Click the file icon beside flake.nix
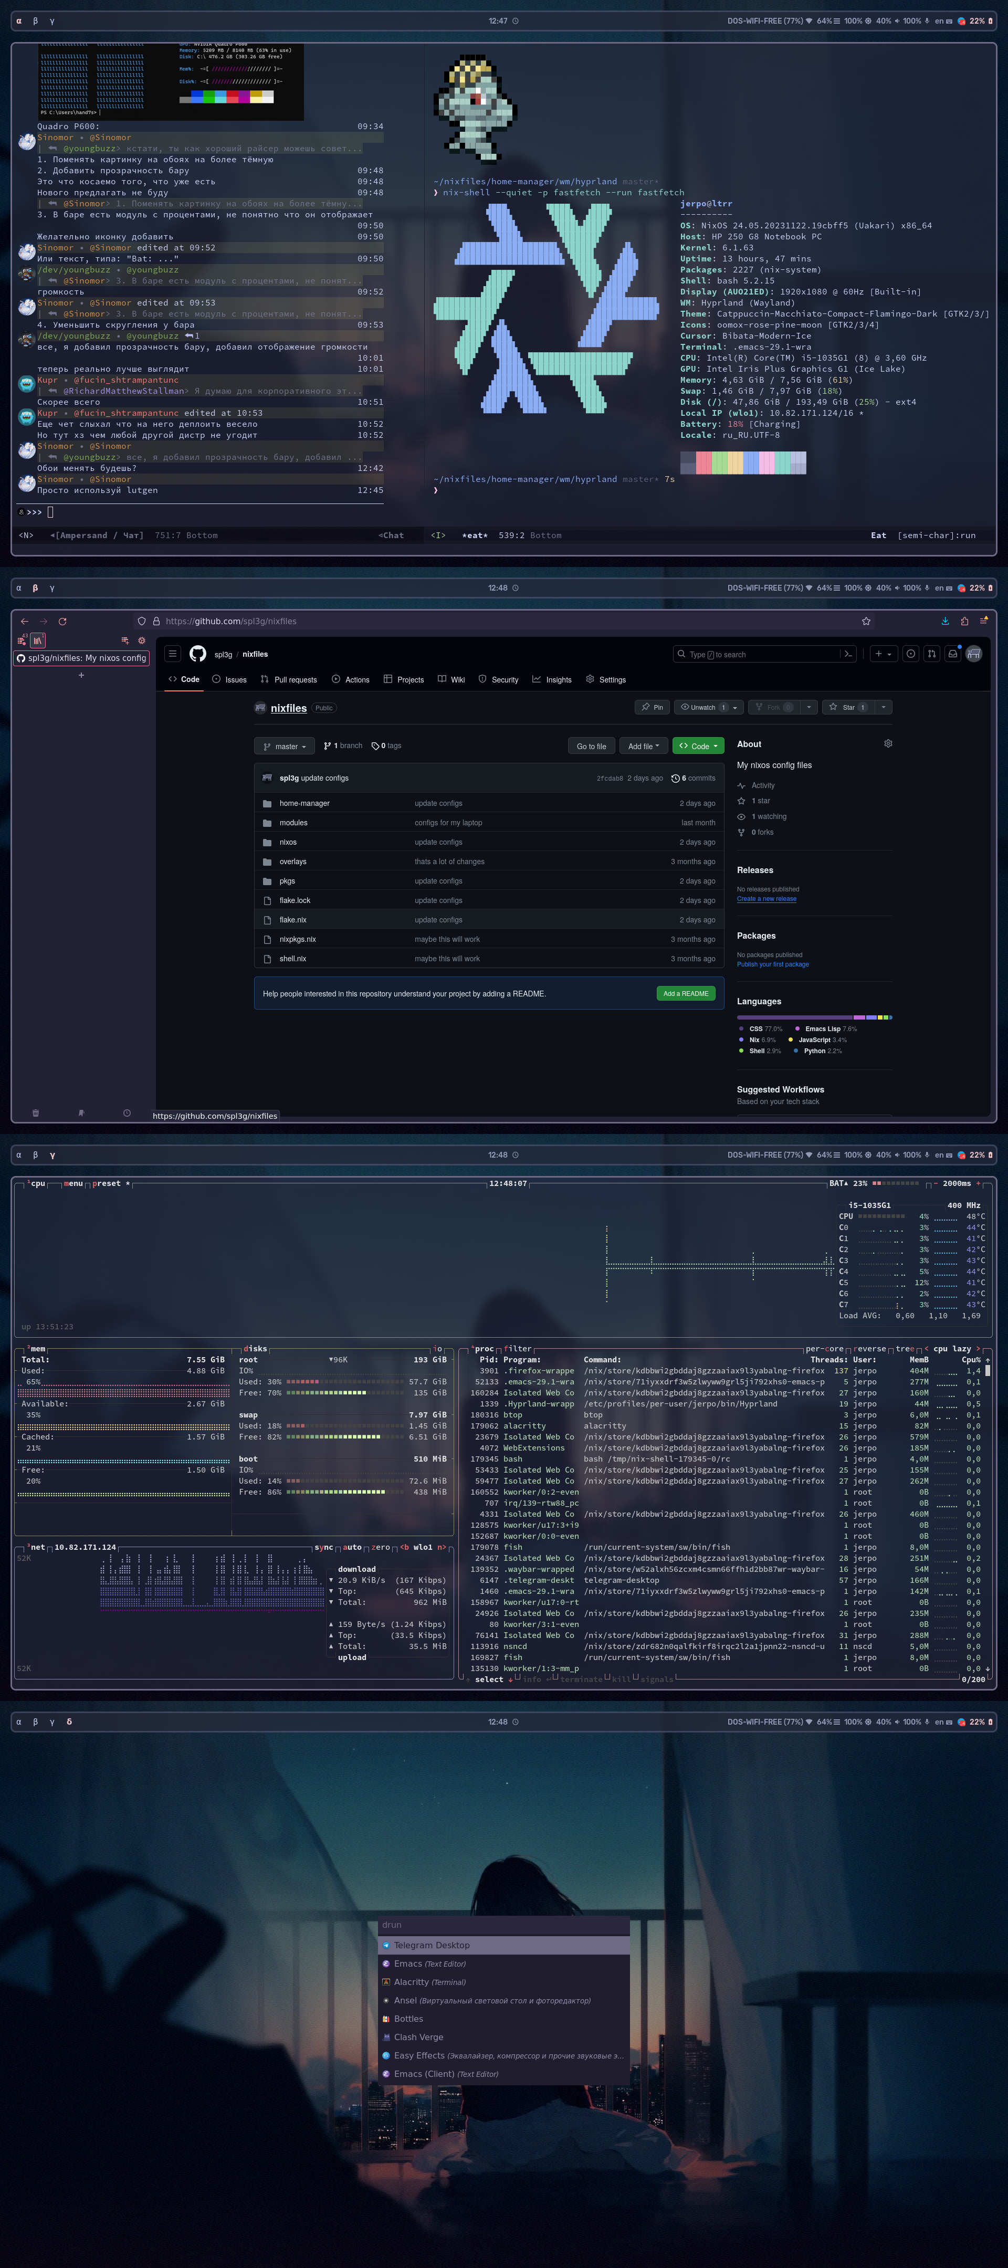 [x=268, y=920]
